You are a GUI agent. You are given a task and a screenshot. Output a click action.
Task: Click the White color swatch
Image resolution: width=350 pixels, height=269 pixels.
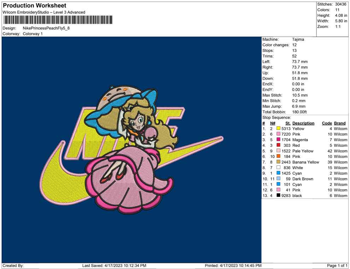(278, 167)
